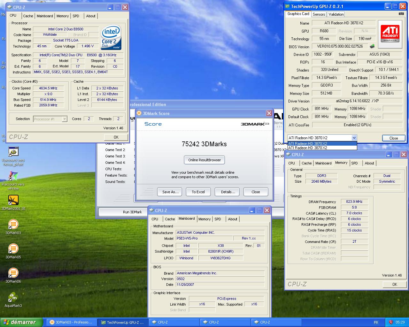The height and width of the screenshot is (327, 409).
Task: Switch to Mainboard tab in top CPU-Z
Action: pyautogui.click(x=45, y=16)
